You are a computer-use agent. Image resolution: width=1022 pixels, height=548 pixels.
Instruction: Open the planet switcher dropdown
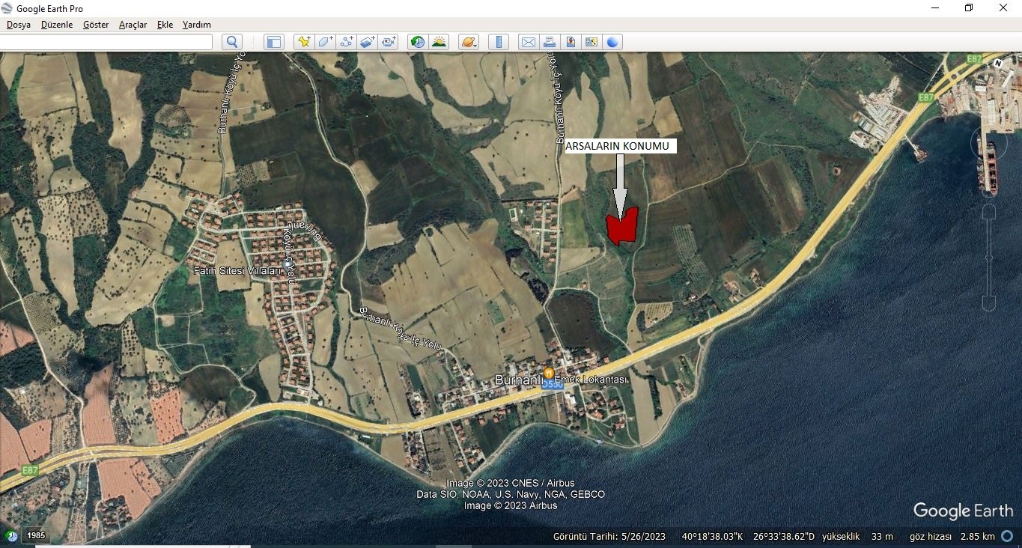pyautogui.click(x=469, y=42)
